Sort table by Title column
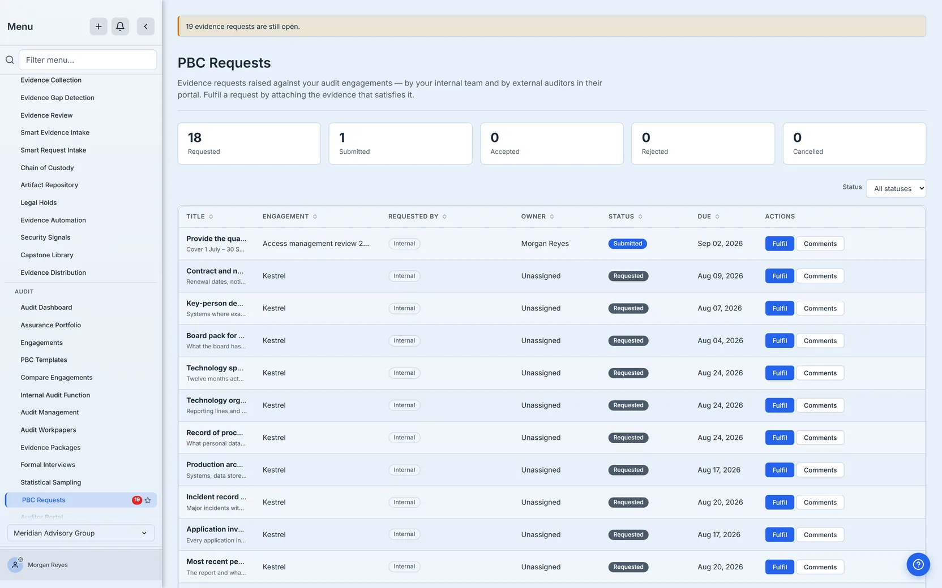The image size is (942, 588). point(200,217)
